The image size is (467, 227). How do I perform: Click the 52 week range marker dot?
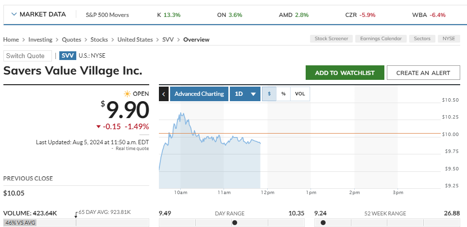323,223
